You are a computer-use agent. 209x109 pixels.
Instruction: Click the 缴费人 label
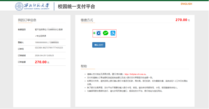click(21, 43)
